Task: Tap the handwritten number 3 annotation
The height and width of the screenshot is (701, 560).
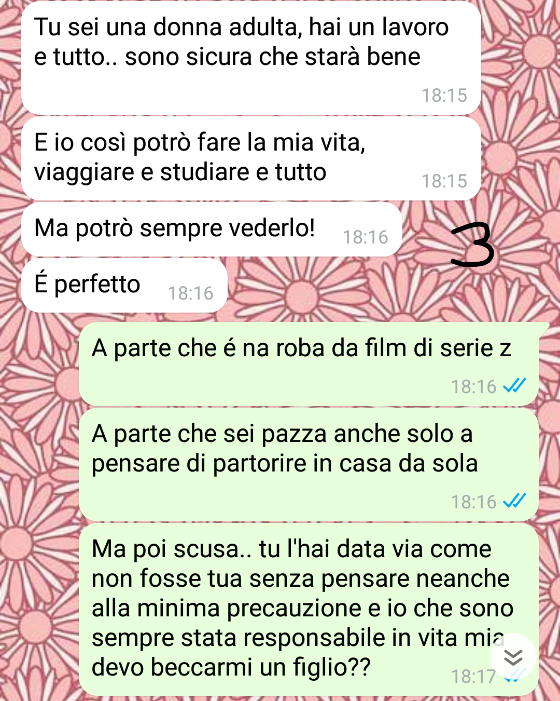Action: coord(472,245)
